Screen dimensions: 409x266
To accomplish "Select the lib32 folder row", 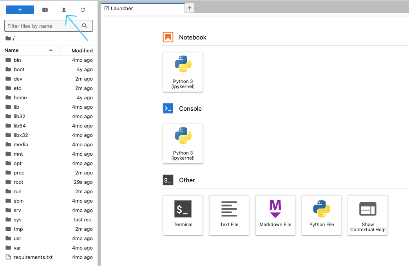I will (x=49, y=116).
